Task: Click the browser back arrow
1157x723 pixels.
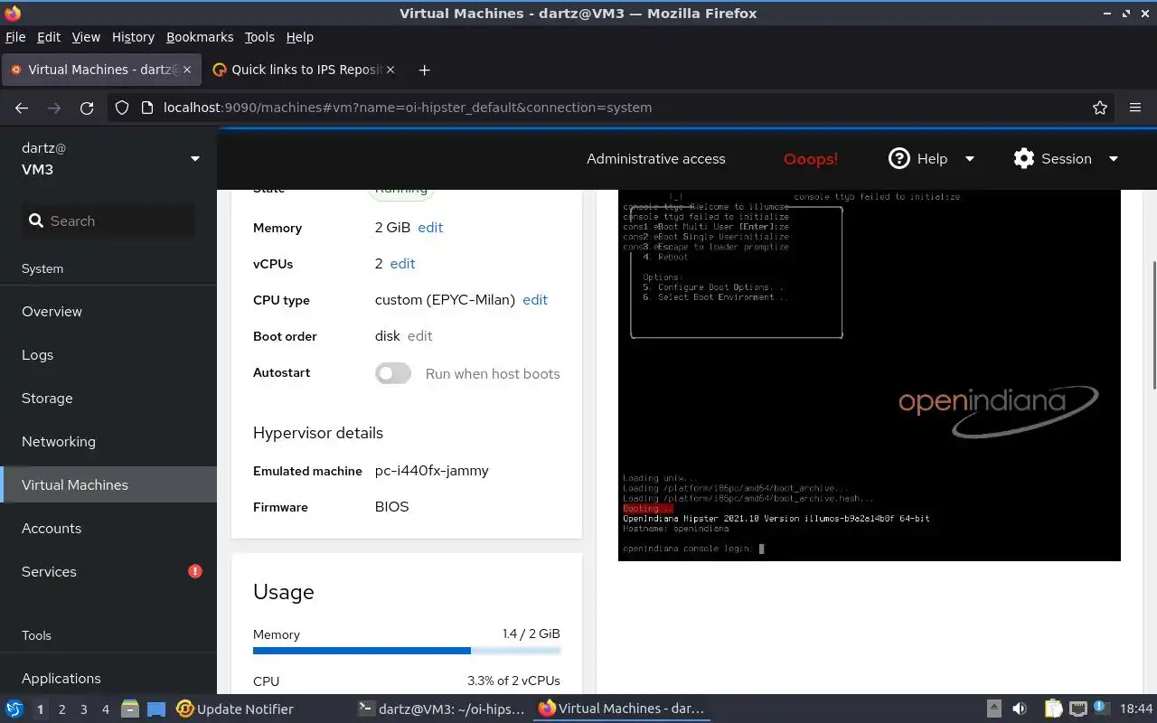Action: click(22, 108)
